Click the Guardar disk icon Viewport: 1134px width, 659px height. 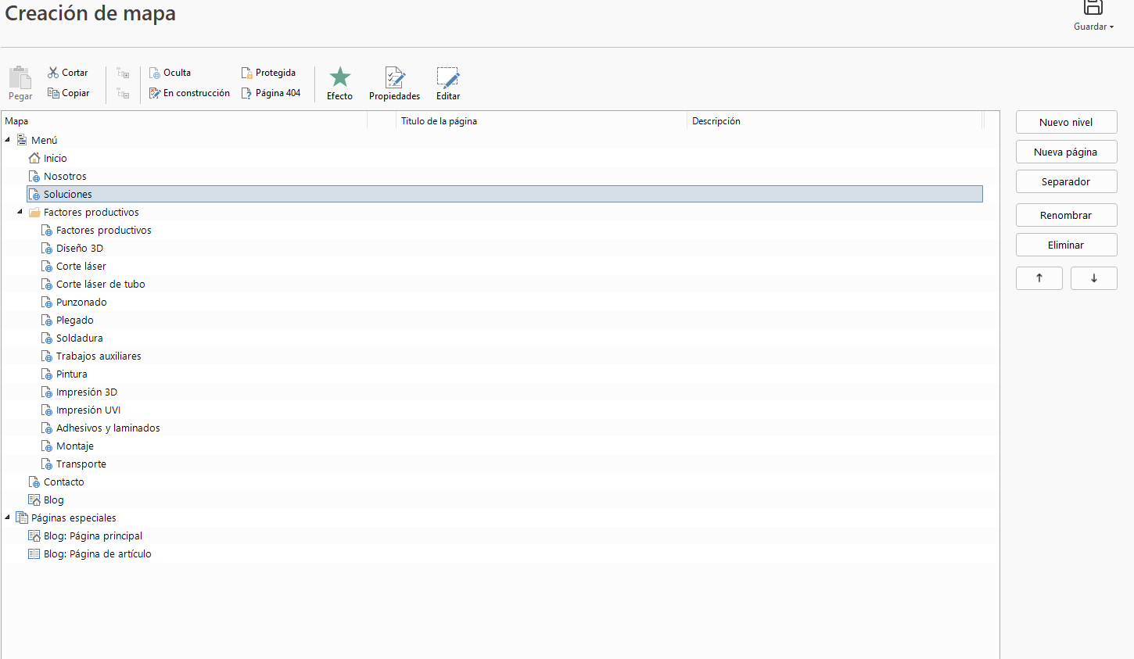click(x=1093, y=8)
